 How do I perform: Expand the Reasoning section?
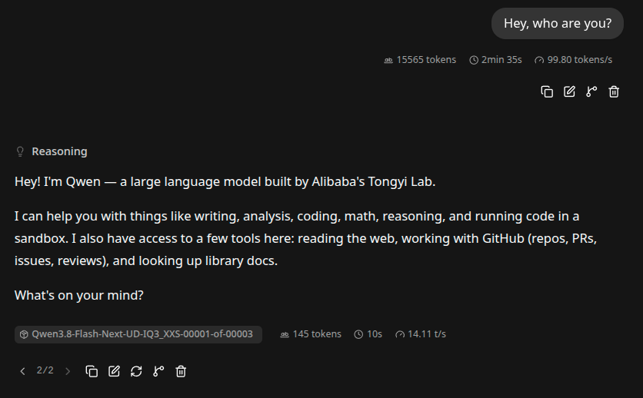(52, 151)
